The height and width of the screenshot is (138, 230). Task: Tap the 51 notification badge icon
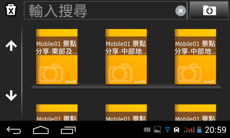(147, 130)
